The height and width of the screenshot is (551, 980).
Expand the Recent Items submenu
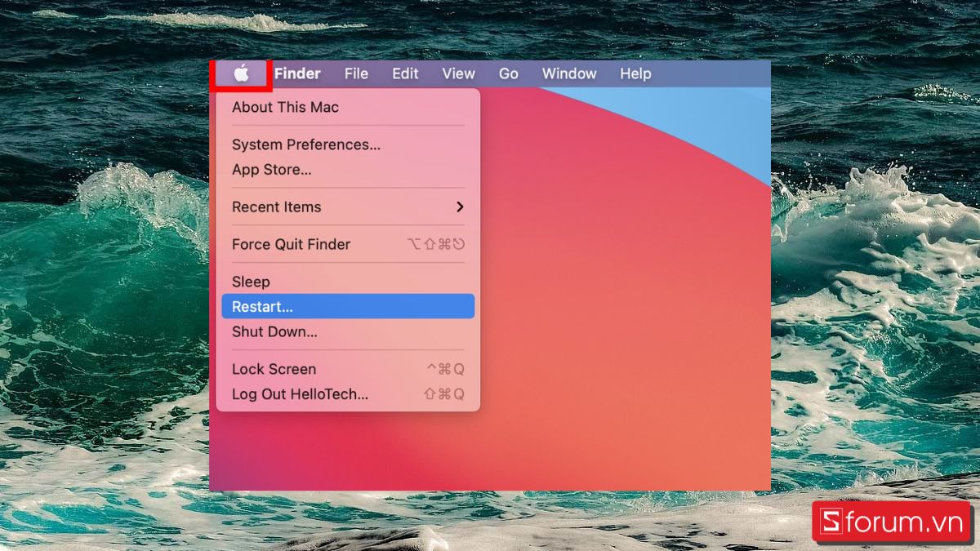(x=276, y=207)
